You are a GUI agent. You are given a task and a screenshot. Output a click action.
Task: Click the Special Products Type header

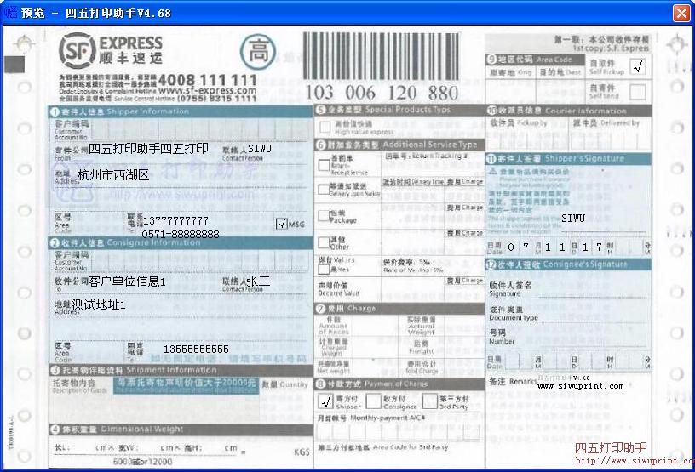click(x=399, y=110)
